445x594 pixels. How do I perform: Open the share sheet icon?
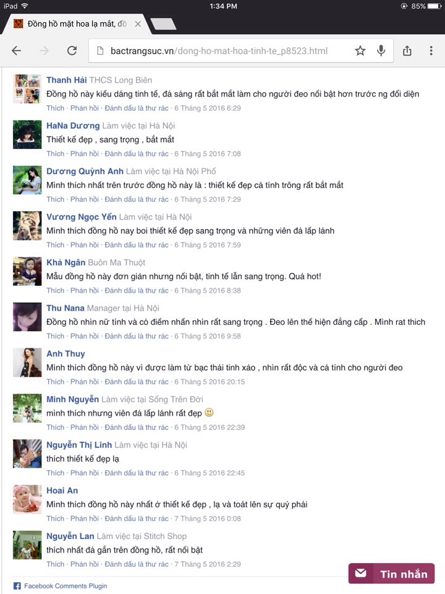pos(407,50)
